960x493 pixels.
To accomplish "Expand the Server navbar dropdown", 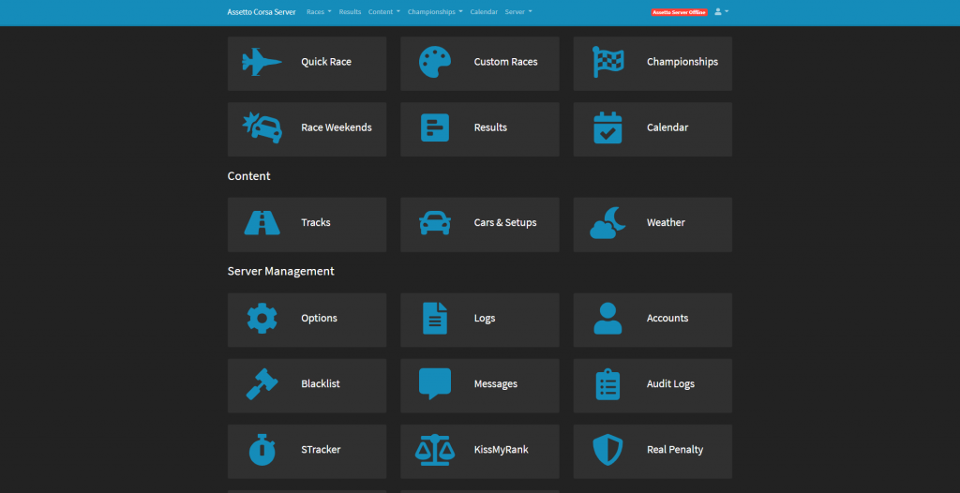I will pos(517,11).
